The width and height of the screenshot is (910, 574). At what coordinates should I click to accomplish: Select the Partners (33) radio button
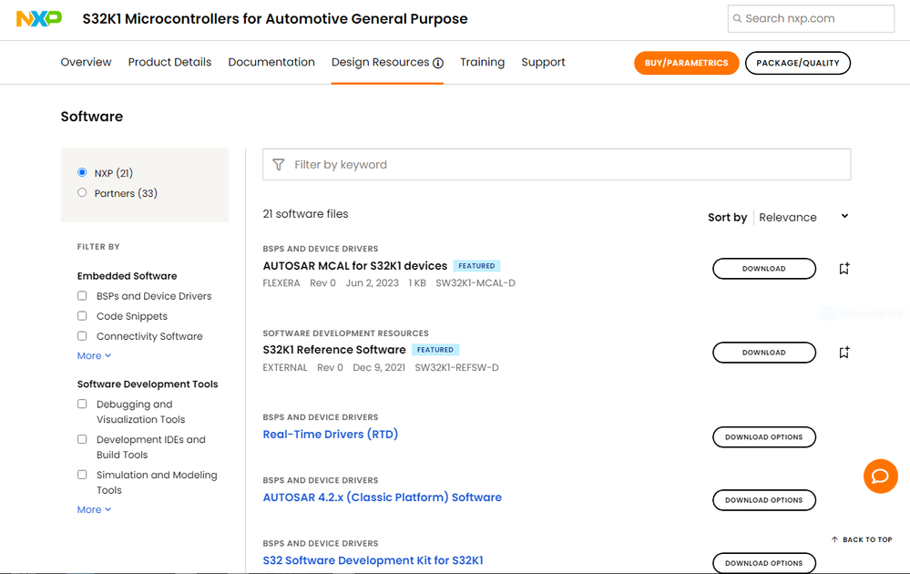pos(83,193)
